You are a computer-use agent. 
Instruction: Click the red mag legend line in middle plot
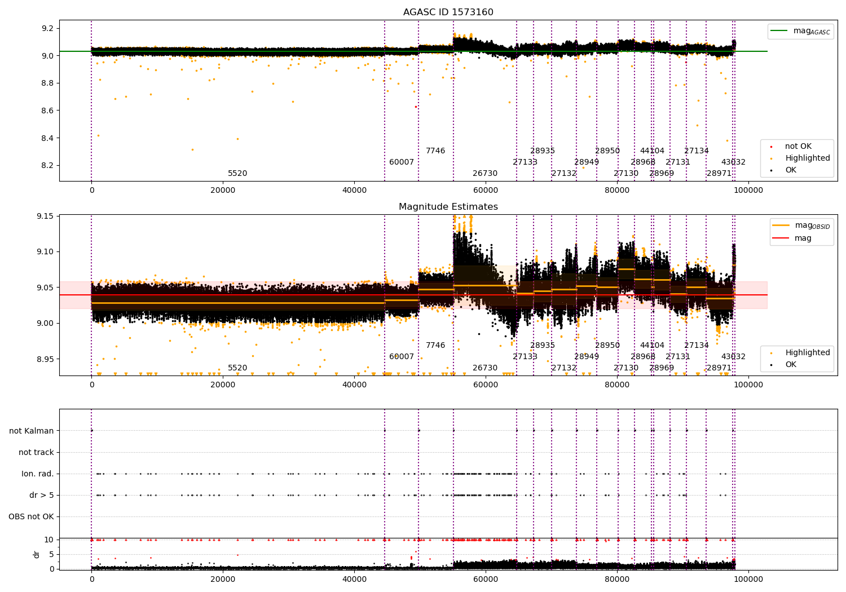(781, 238)
